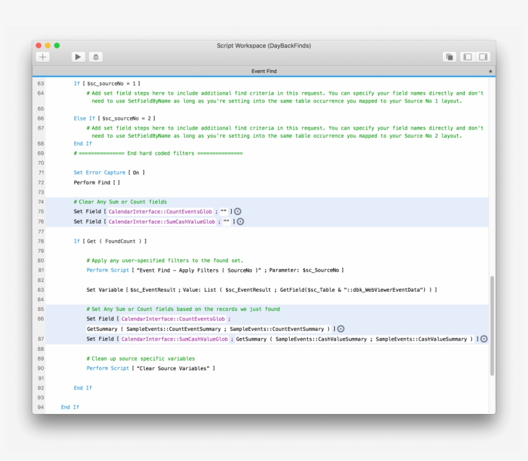Click the compatibility checking icon in the toolbar
The height and width of the screenshot is (461, 528).
449,57
